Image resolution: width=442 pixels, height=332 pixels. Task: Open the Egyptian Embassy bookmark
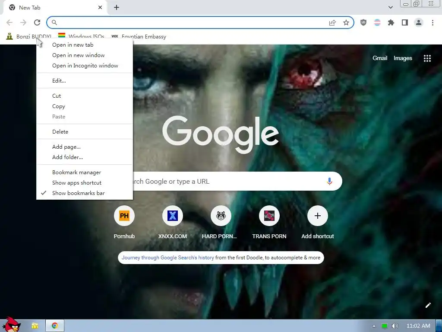[139, 36]
